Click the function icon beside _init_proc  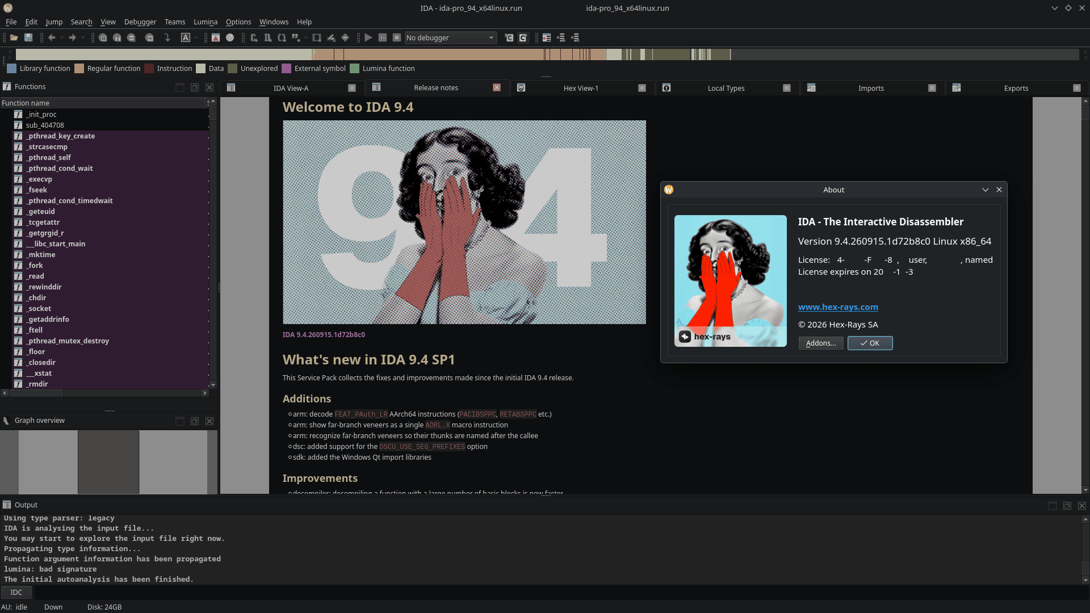click(18, 114)
